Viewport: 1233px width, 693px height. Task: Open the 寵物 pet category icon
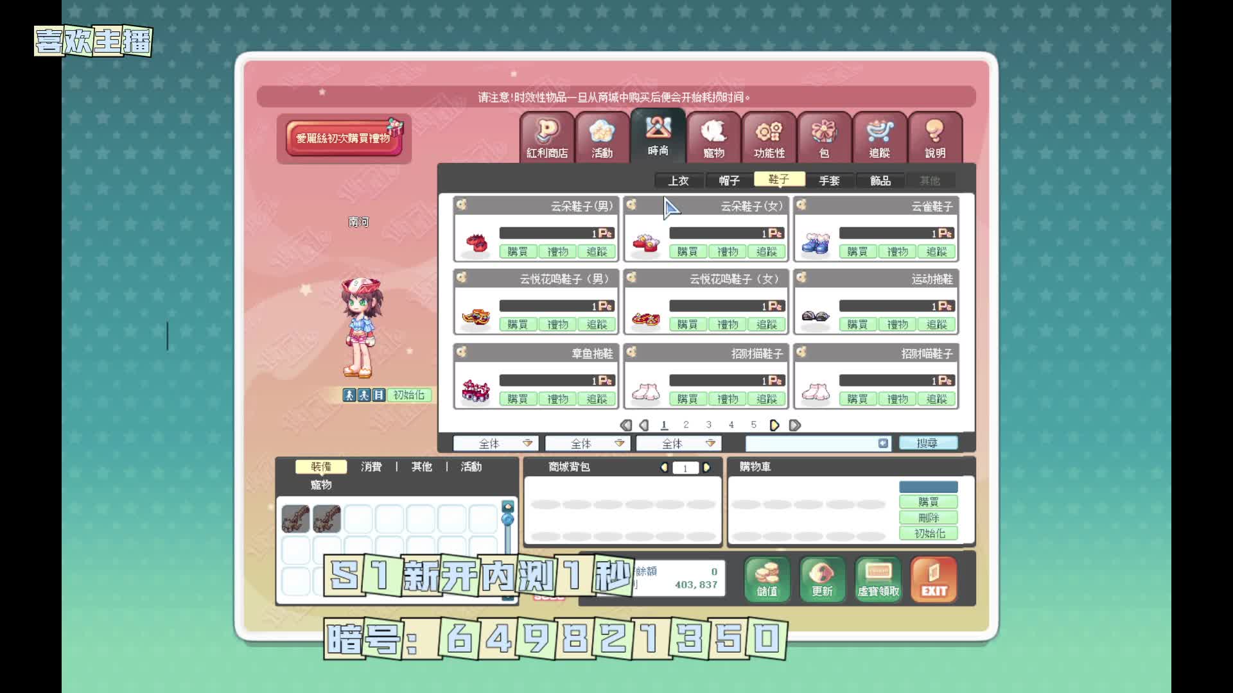click(713, 137)
